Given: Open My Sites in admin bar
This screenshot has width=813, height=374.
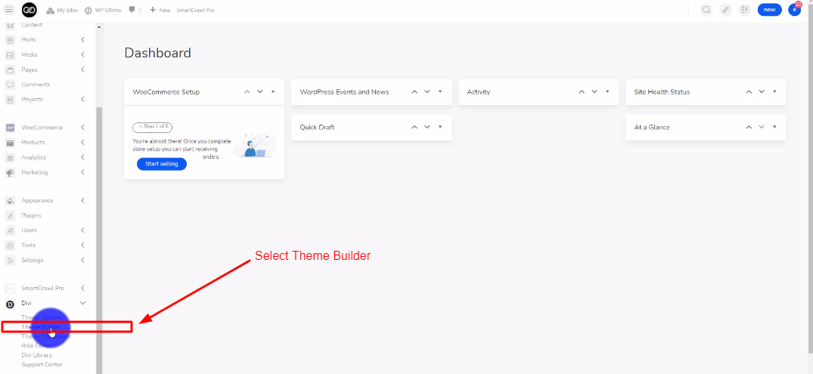Looking at the screenshot, I should click(61, 10).
